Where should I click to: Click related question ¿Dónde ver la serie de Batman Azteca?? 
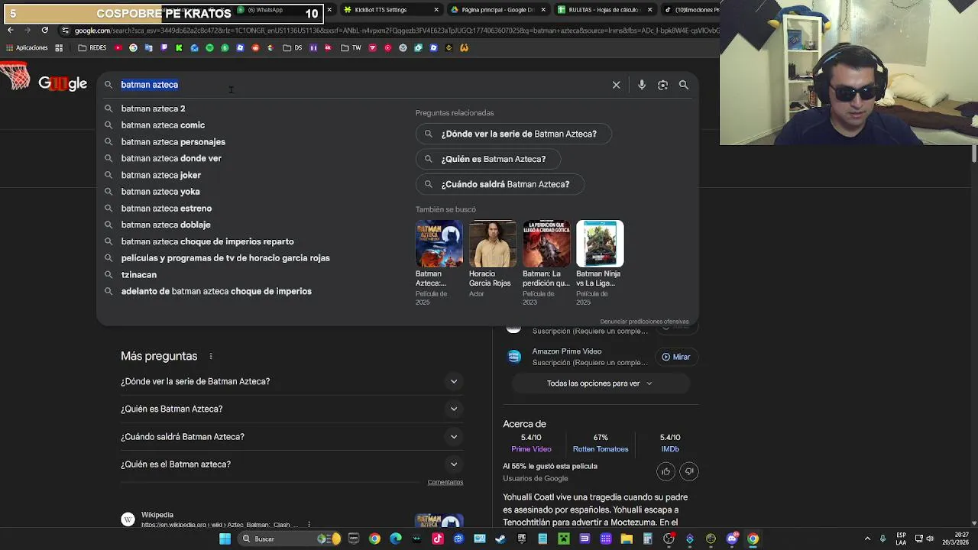pos(512,134)
